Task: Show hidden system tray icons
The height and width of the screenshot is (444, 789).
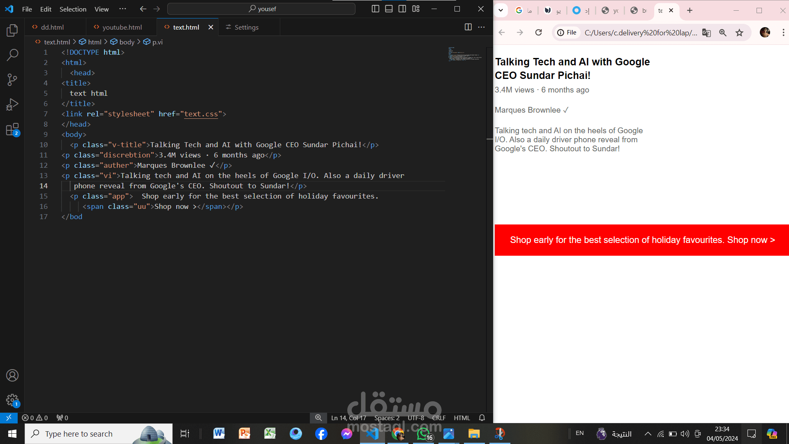Action: tap(648, 434)
